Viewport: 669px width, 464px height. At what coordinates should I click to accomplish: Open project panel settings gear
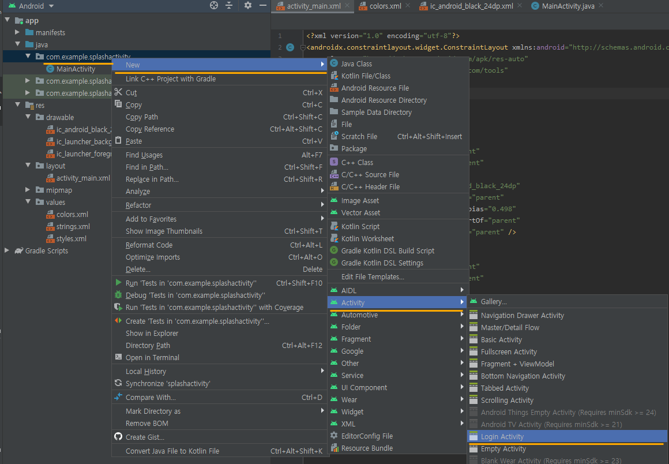[248, 6]
